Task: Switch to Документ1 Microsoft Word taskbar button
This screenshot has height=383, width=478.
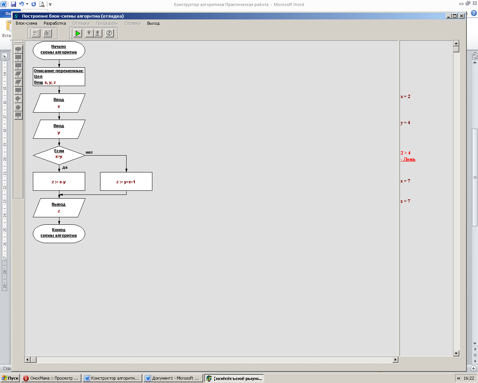Action: point(173,378)
